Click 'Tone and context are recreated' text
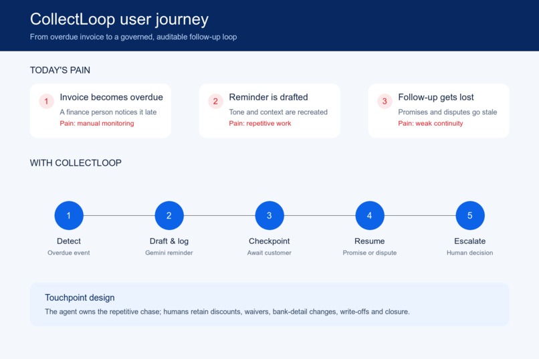This screenshot has width=539, height=359. (x=278, y=112)
